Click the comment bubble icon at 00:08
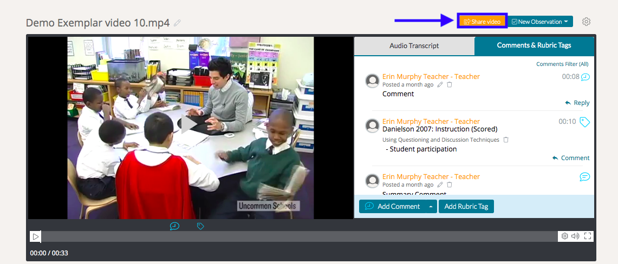Screen dimensions: 618x264 [x=585, y=77]
